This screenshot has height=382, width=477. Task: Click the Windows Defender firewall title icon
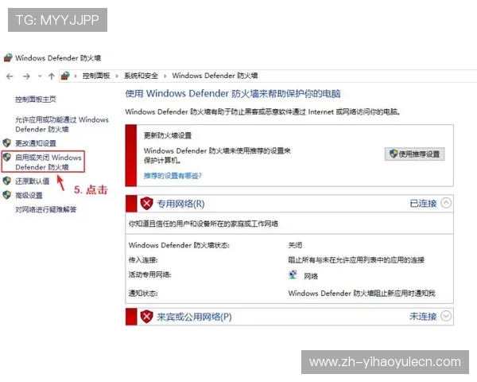(8, 58)
